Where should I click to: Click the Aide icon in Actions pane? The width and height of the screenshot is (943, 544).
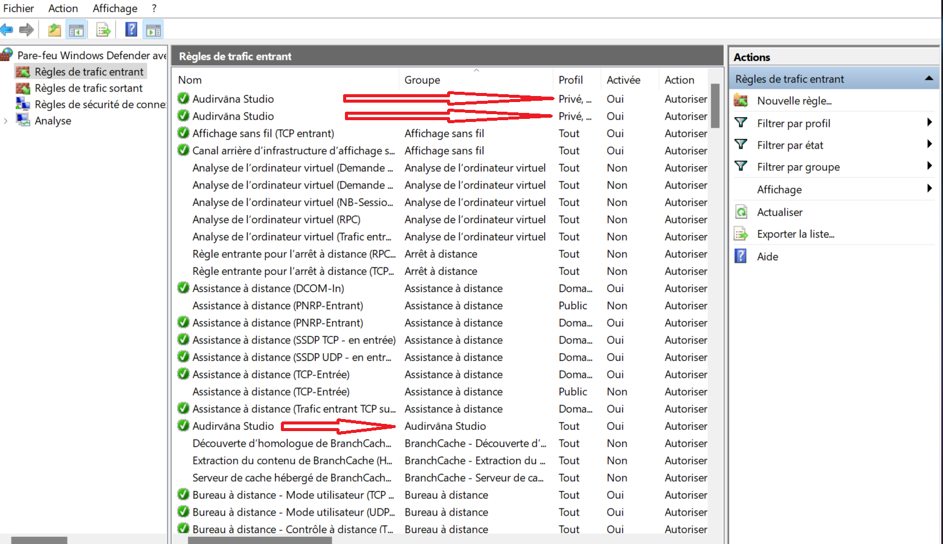click(x=741, y=256)
